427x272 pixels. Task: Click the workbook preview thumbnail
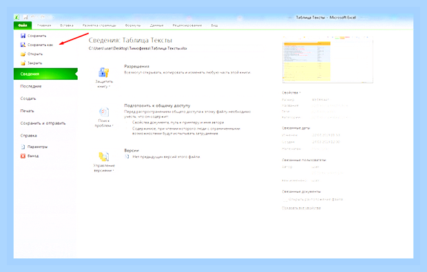pyautogui.click(x=328, y=59)
